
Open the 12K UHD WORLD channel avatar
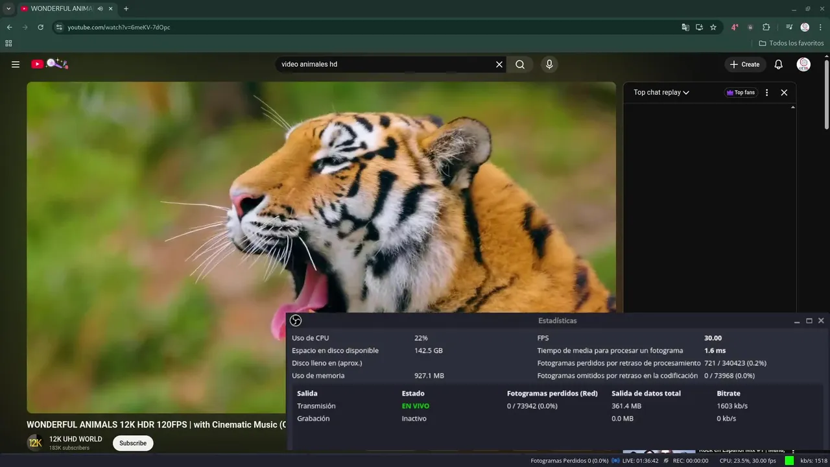pos(35,443)
